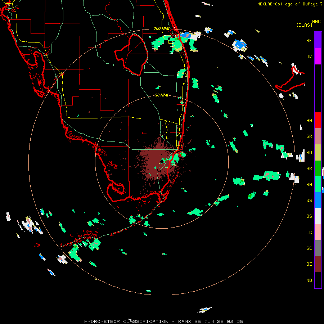Click the IC legend label
The width and height of the screenshot is (324, 324).
(x=309, y=233)
